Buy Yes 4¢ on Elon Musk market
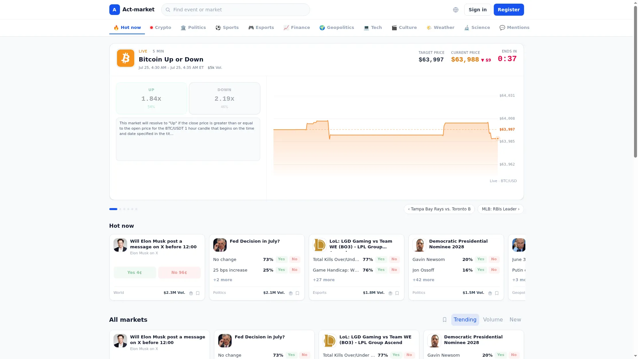 135,273
